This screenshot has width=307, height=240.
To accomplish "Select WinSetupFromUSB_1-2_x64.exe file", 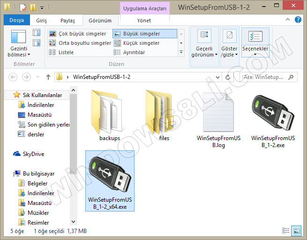I will coord(110,181).
